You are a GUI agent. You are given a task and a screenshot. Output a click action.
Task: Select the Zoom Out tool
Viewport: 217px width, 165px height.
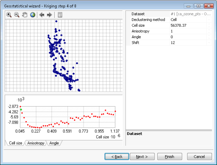click(x=17, y=15)
